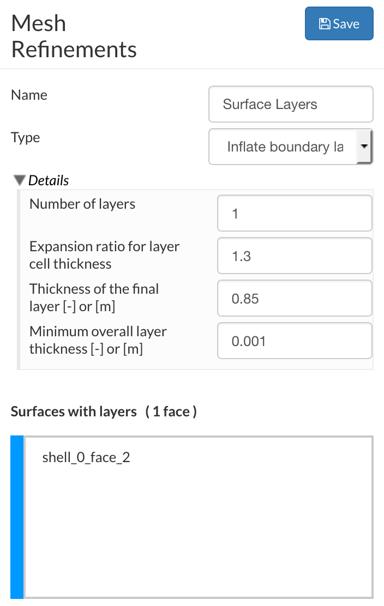
Task: Focus the Name field containing Surface Layers
Action: 291,104
